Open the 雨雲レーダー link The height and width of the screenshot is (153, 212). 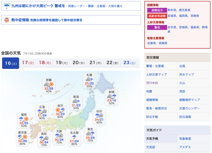[x=77, y=6]
